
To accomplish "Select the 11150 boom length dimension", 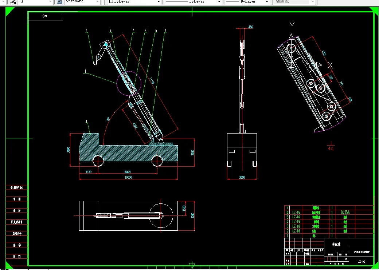I will pyautogui.click(x=152, y=80).
